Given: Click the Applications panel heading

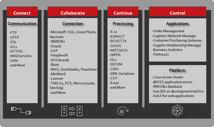Looking at the screenshot, I should pyautogui.click(x=177, y=24).
